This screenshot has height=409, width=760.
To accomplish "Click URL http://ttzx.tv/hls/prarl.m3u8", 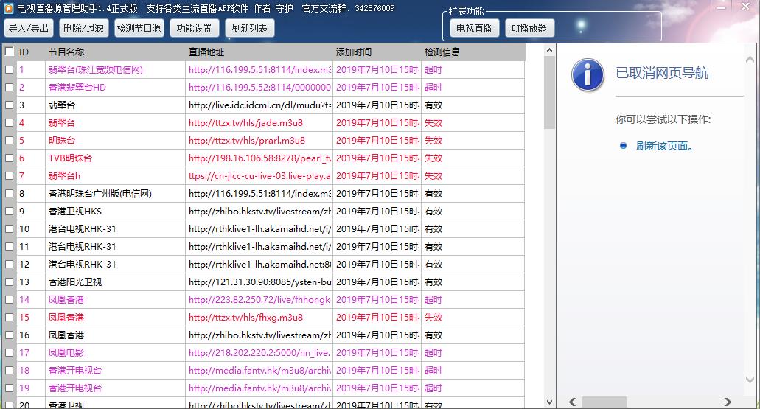I will (x=247, y=141).
